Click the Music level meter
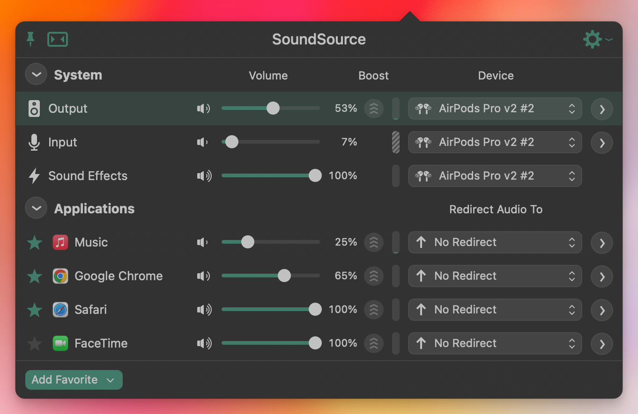The image size is (638, 414). pos(396,242)
